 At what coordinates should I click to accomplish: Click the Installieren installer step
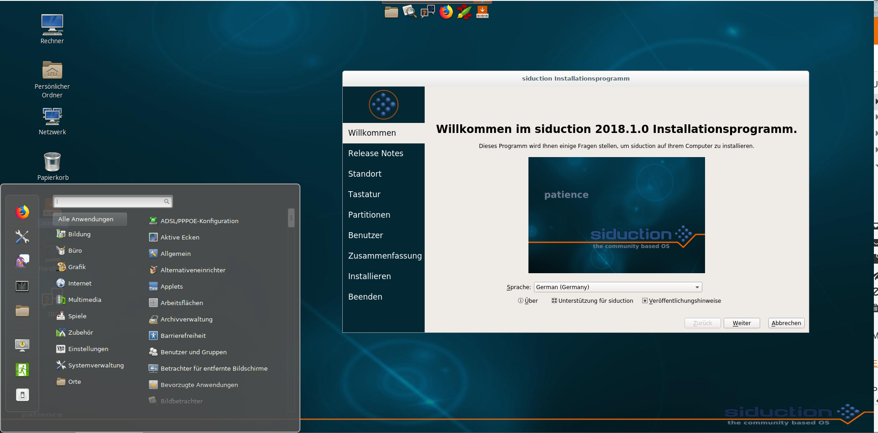[384, 276]
